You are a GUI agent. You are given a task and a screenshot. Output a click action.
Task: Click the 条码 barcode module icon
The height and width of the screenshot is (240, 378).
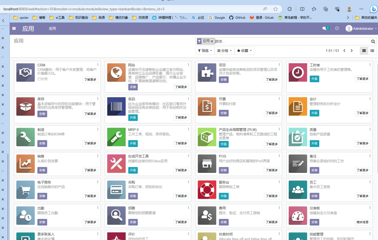coord(116,106)
